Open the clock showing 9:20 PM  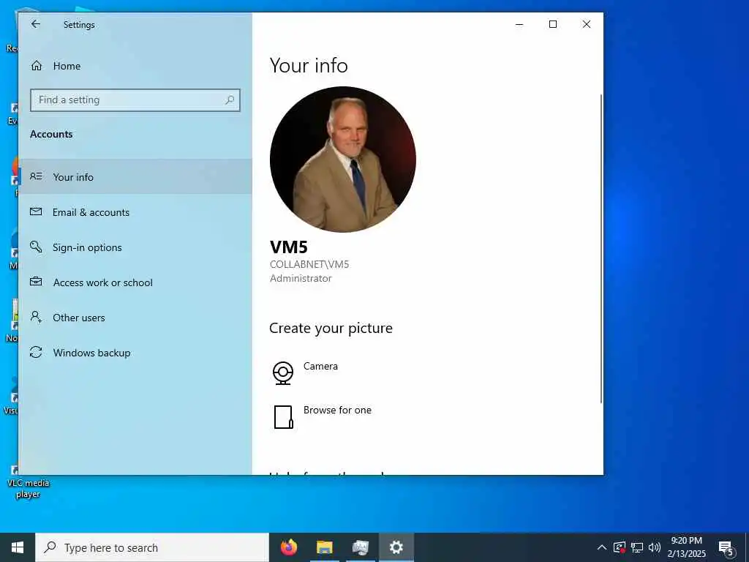click(686, 547)
